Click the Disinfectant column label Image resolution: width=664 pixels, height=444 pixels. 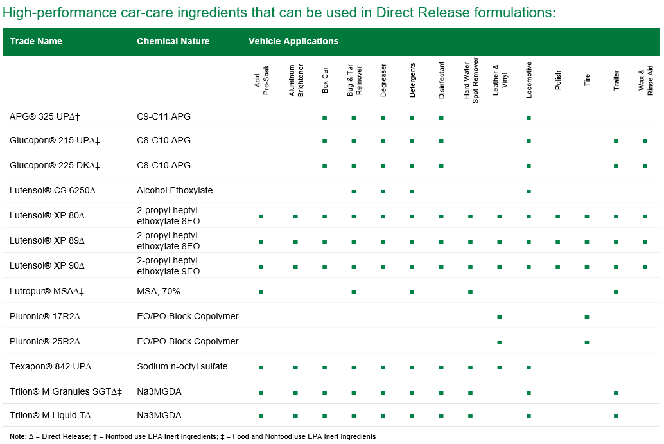pos(442,80)
